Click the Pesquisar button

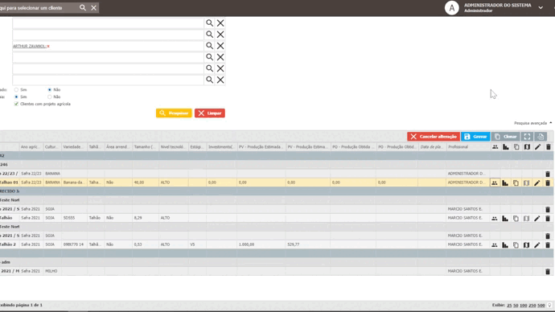click(x=174, y=113)
